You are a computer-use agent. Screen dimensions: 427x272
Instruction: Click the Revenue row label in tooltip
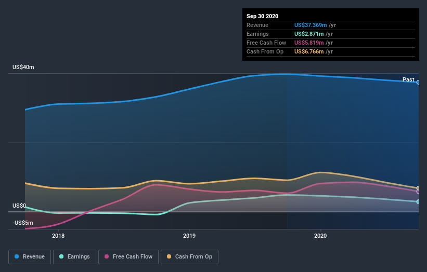(257, 25)
